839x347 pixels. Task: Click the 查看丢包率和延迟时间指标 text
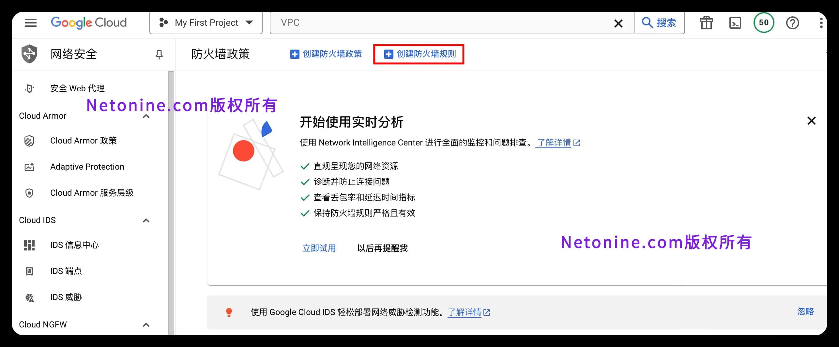click(x=364, y=197)
